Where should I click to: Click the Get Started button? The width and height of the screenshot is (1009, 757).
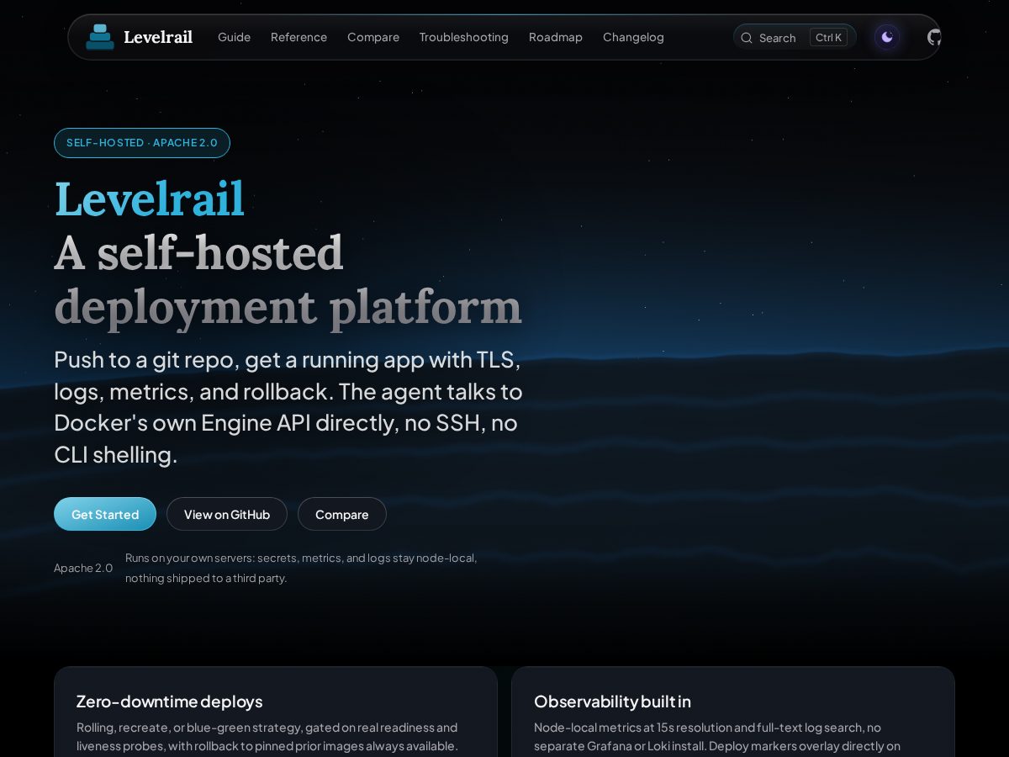105,514
